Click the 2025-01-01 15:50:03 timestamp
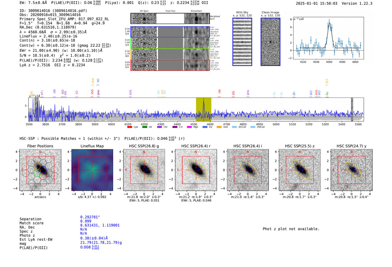 [x=317, y=3]
